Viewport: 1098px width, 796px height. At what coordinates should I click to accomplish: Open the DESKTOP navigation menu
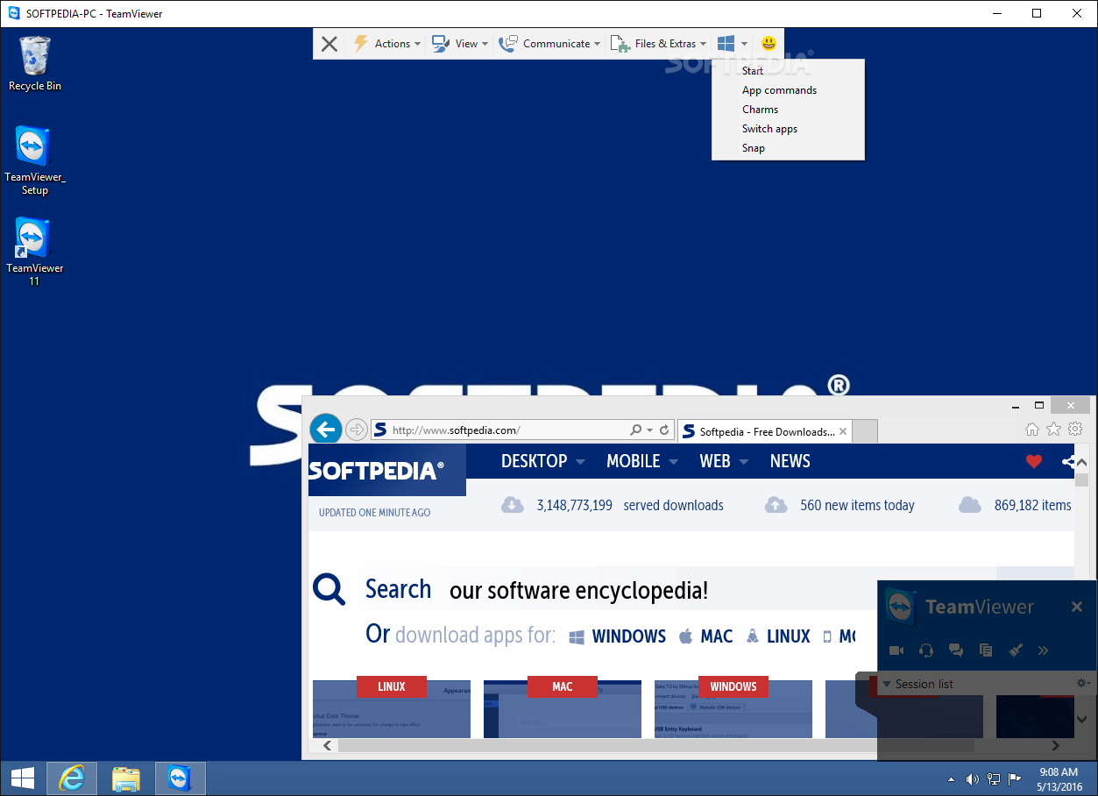[x=542, y=461]
